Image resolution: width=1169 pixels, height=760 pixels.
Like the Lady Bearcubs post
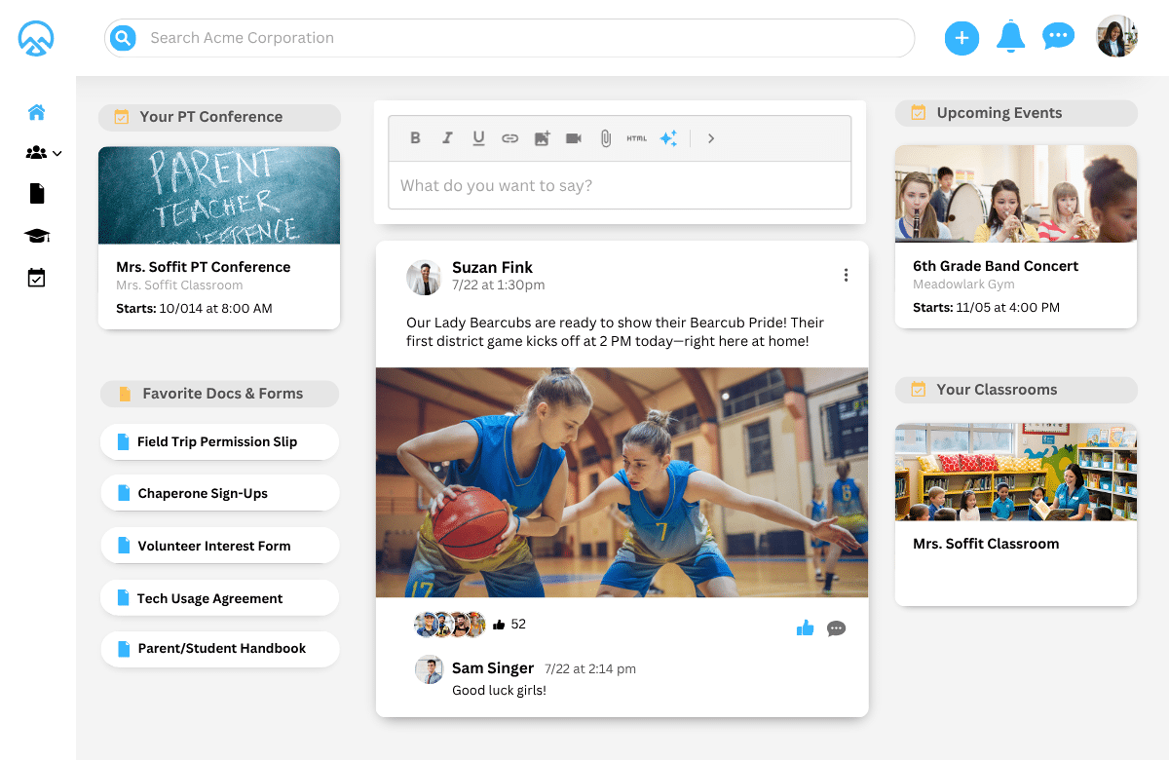(805, 628)
